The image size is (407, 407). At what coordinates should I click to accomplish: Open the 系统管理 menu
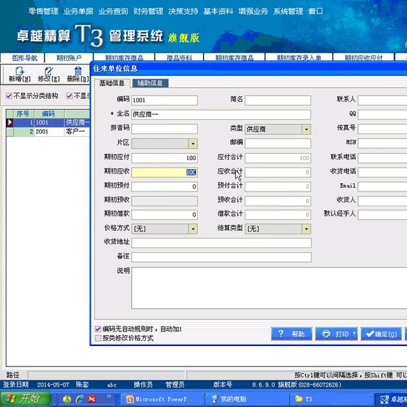tap(288, 11)
